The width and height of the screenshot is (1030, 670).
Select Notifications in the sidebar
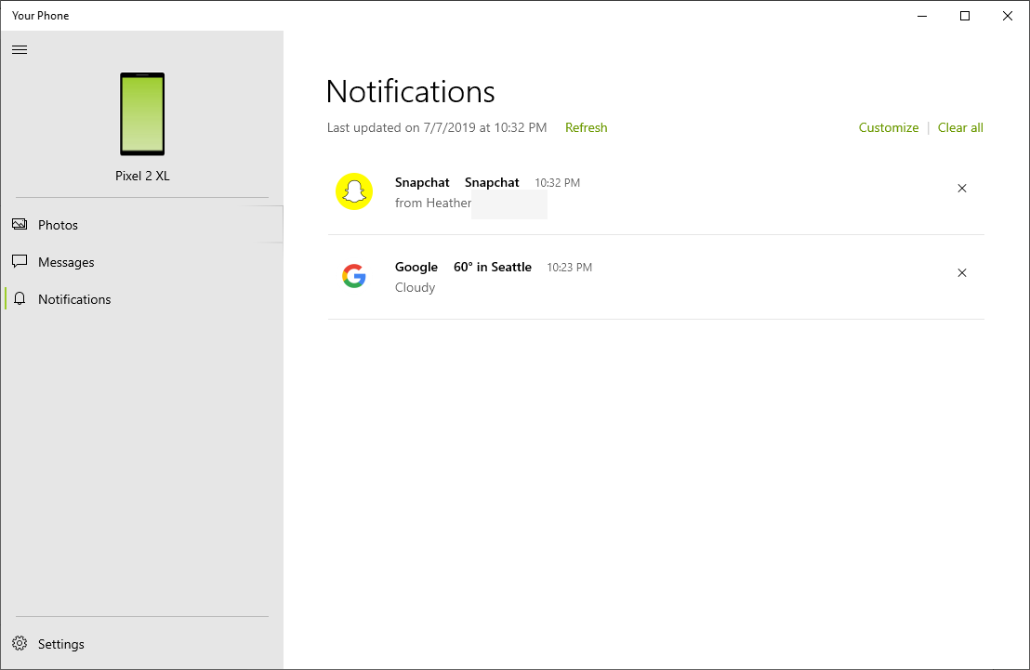tap(142, 299)
